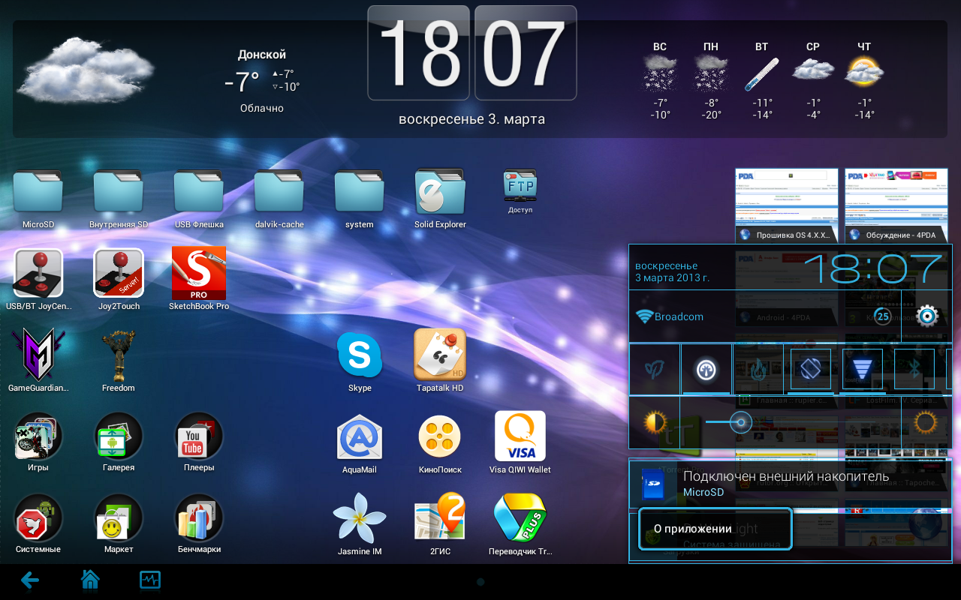Launch the AquaMail app
The width and height of the screenshot is (961, 600).
click(359, 437)
